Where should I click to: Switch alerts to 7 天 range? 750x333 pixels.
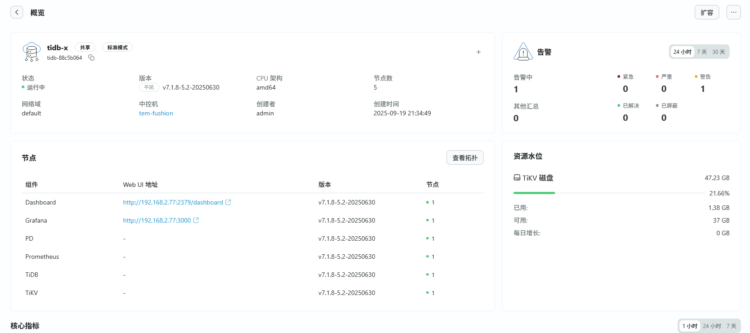702,52
